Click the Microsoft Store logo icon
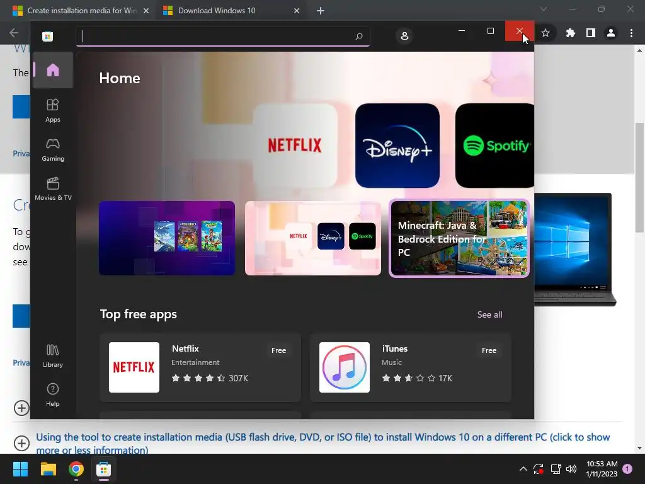Image resolution: width=645 pixels, height=484 pixels. [48, 36]
